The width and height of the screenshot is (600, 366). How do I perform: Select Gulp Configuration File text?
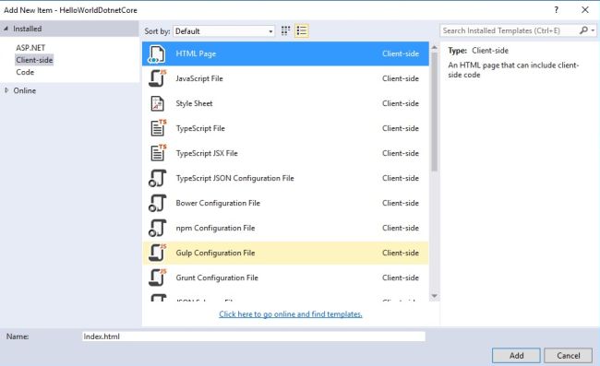(215, 253)
